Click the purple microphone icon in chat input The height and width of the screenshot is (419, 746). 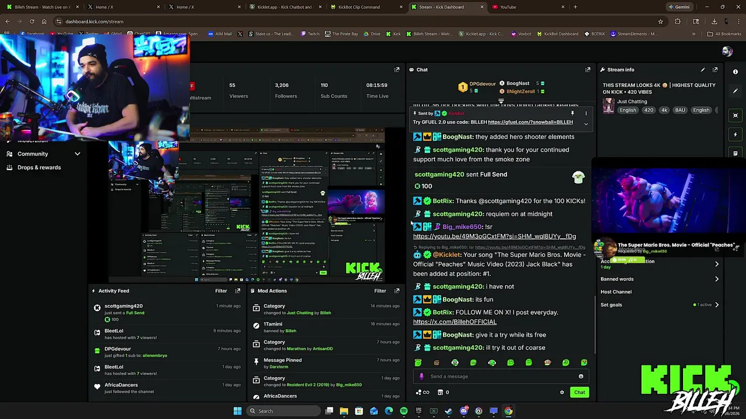pos(421,377)
